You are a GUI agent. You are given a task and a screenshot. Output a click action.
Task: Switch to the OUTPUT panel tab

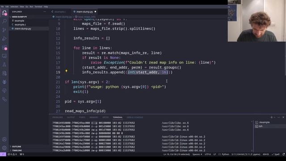(71, 117)
